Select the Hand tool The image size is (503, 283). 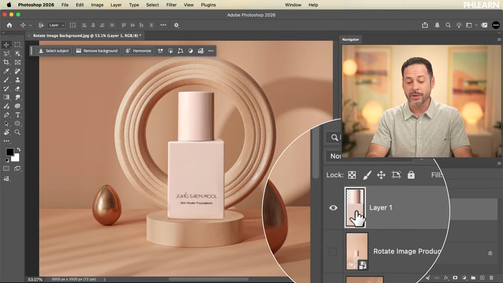click(x=6, y=132)
